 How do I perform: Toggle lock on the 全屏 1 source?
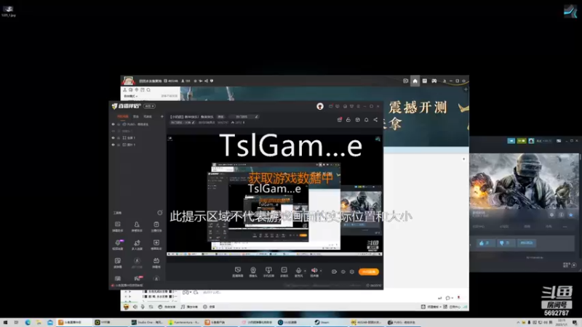(119, 137)
